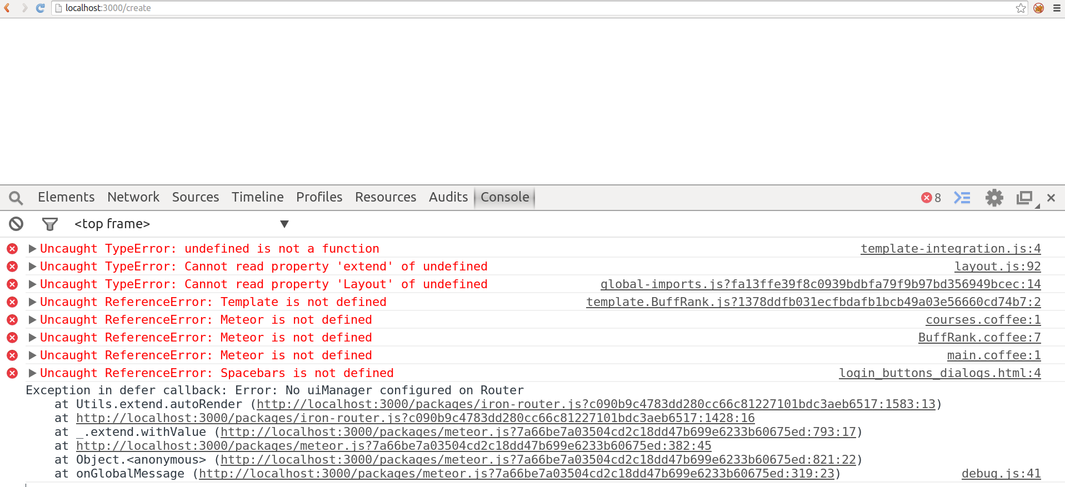
Task: Click error icon on Template row
Action: pyautogui.click(x=12, y=302)
